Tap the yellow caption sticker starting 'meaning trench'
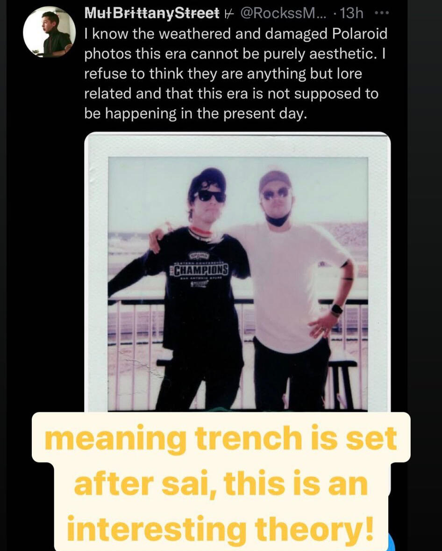The image size is (442, 551). click(221, 481)
